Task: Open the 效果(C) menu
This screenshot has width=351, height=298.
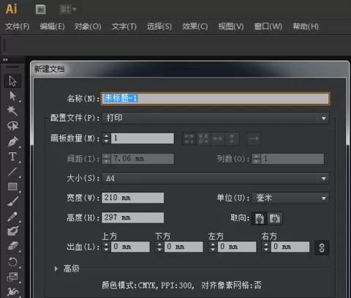Action: [x=195, y=26]
